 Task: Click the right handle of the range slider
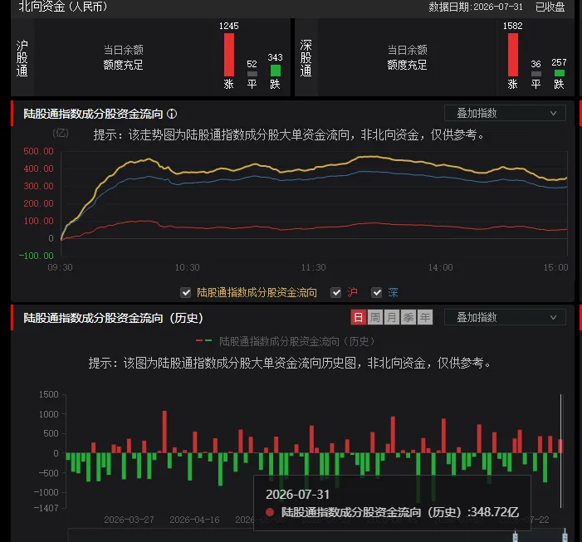click(565, 536)
